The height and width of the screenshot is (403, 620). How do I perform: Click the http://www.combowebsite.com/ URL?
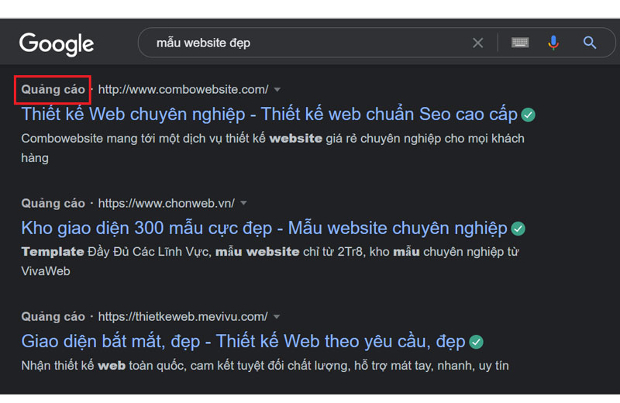click(x=183, y=89)
